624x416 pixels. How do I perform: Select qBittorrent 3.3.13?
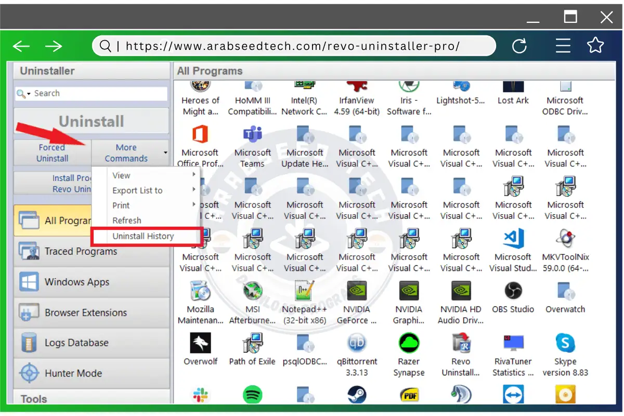[x=357, y=345]
